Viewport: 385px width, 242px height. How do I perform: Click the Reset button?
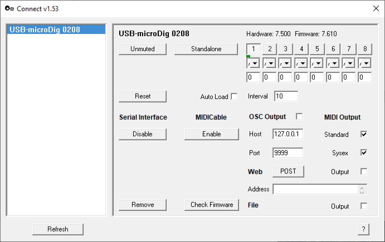point(143,96)
